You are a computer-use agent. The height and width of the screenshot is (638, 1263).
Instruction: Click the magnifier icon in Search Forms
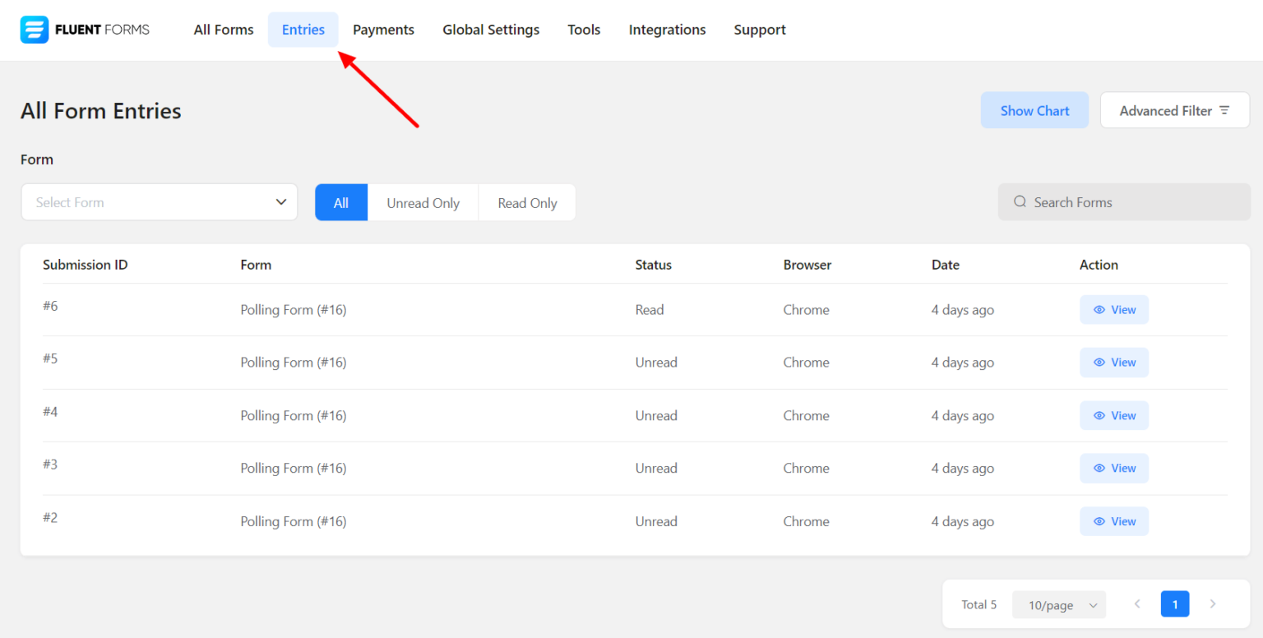[x=1020, y=201]
